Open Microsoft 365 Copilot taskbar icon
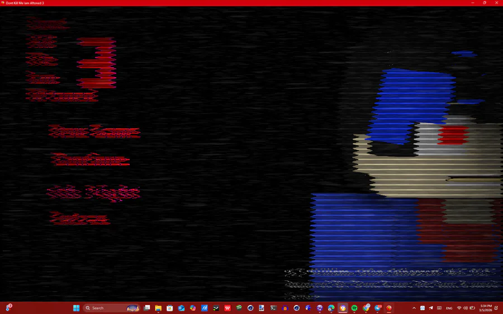 pyautogui.click(x=193, y=308)
